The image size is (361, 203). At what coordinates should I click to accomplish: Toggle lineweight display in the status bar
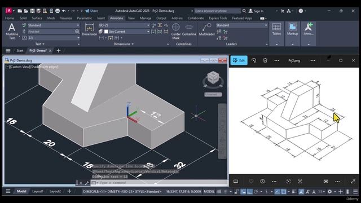pos(294,192)
